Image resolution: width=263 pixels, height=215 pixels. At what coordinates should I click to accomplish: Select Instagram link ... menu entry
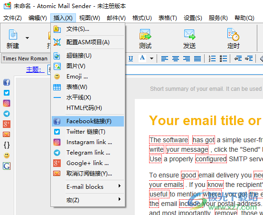[x=88, y=142]
